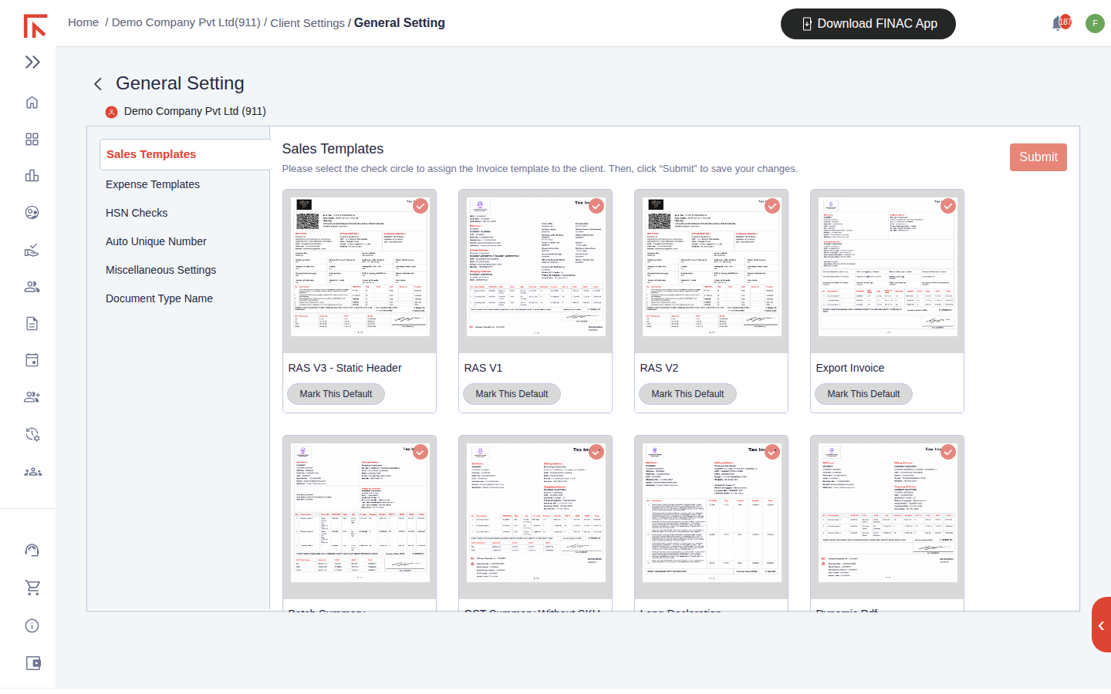Viewport: 1111px width, 694px height.
Task: Open the shopping cart icon
Action: click(32, 588)
